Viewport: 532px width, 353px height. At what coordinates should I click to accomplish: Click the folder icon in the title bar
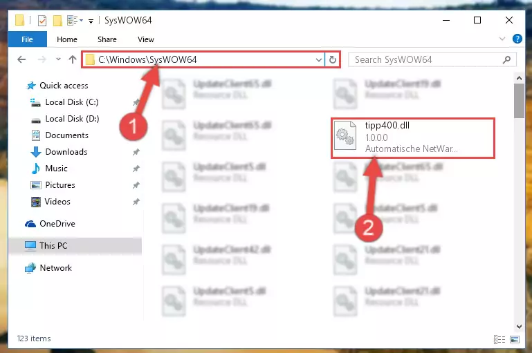[19, 20]
